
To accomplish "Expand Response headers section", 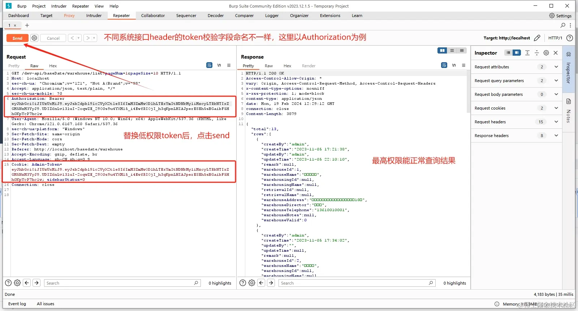I will pyautogui.click(x=516, y=136).
